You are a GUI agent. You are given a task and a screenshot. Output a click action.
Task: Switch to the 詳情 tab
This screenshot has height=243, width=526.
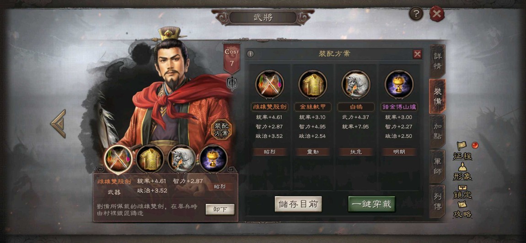(x=437, y=61)
